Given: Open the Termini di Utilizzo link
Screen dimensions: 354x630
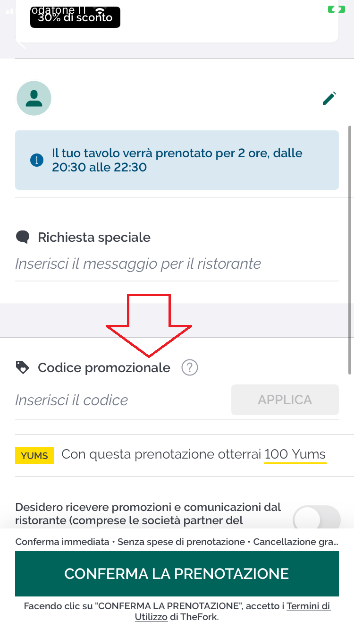Looking at the screenshot, I should pyautogui.click(x=308, y=606).
